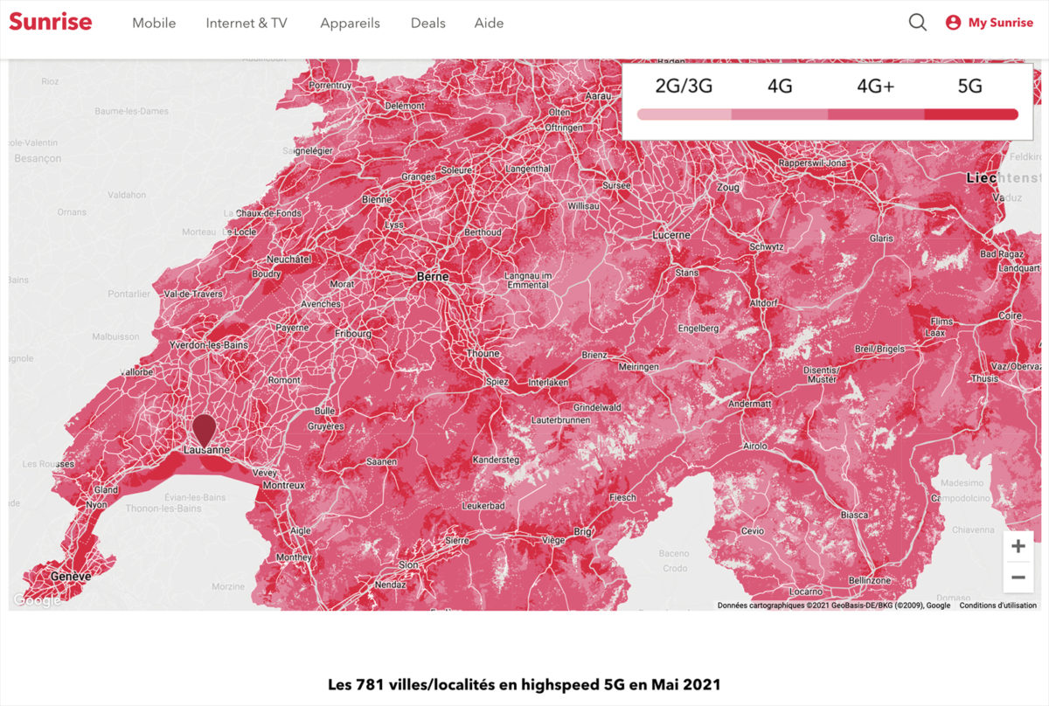Zoom out the map with minus button
This screenshot has width=1049, height=706.
pos(1018,578)
